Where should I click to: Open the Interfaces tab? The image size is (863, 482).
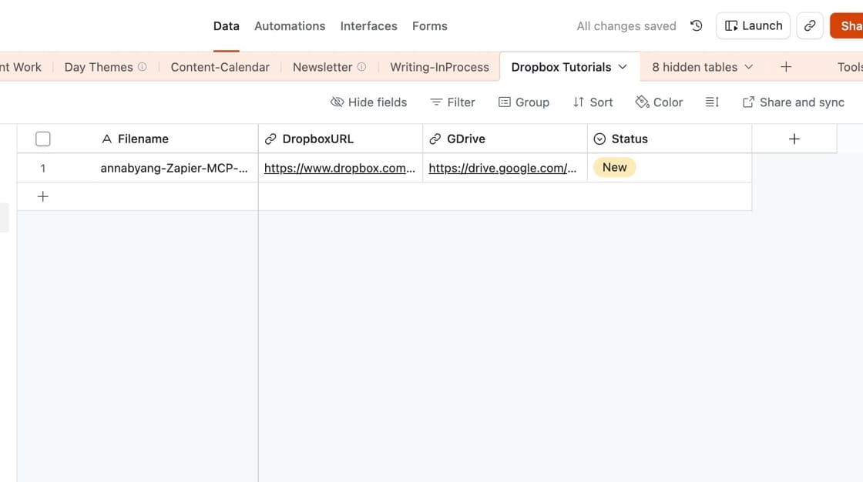[369, 26]
